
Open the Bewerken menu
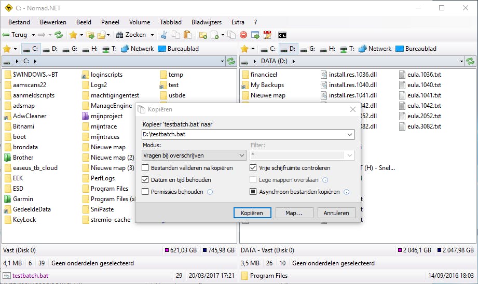pyautogui.click(x=53, y=22)
